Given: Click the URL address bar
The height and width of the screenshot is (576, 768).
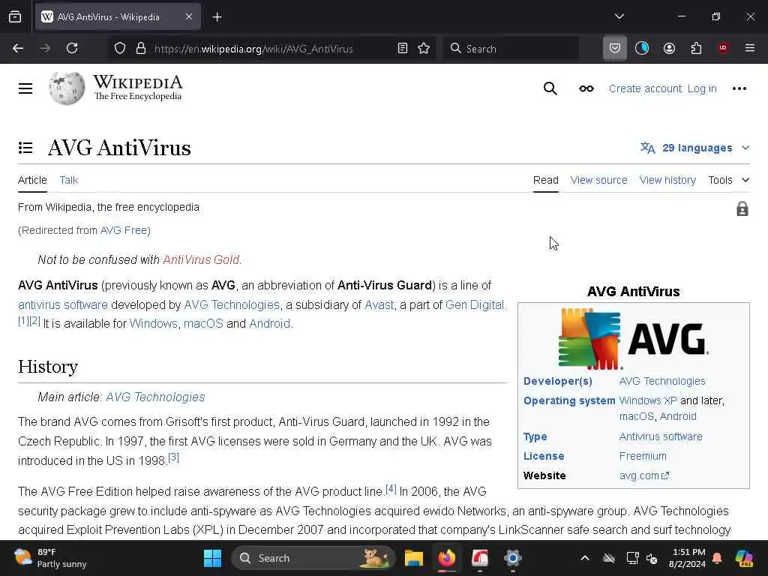Looking at the screenshot, I should pos(253,49).
